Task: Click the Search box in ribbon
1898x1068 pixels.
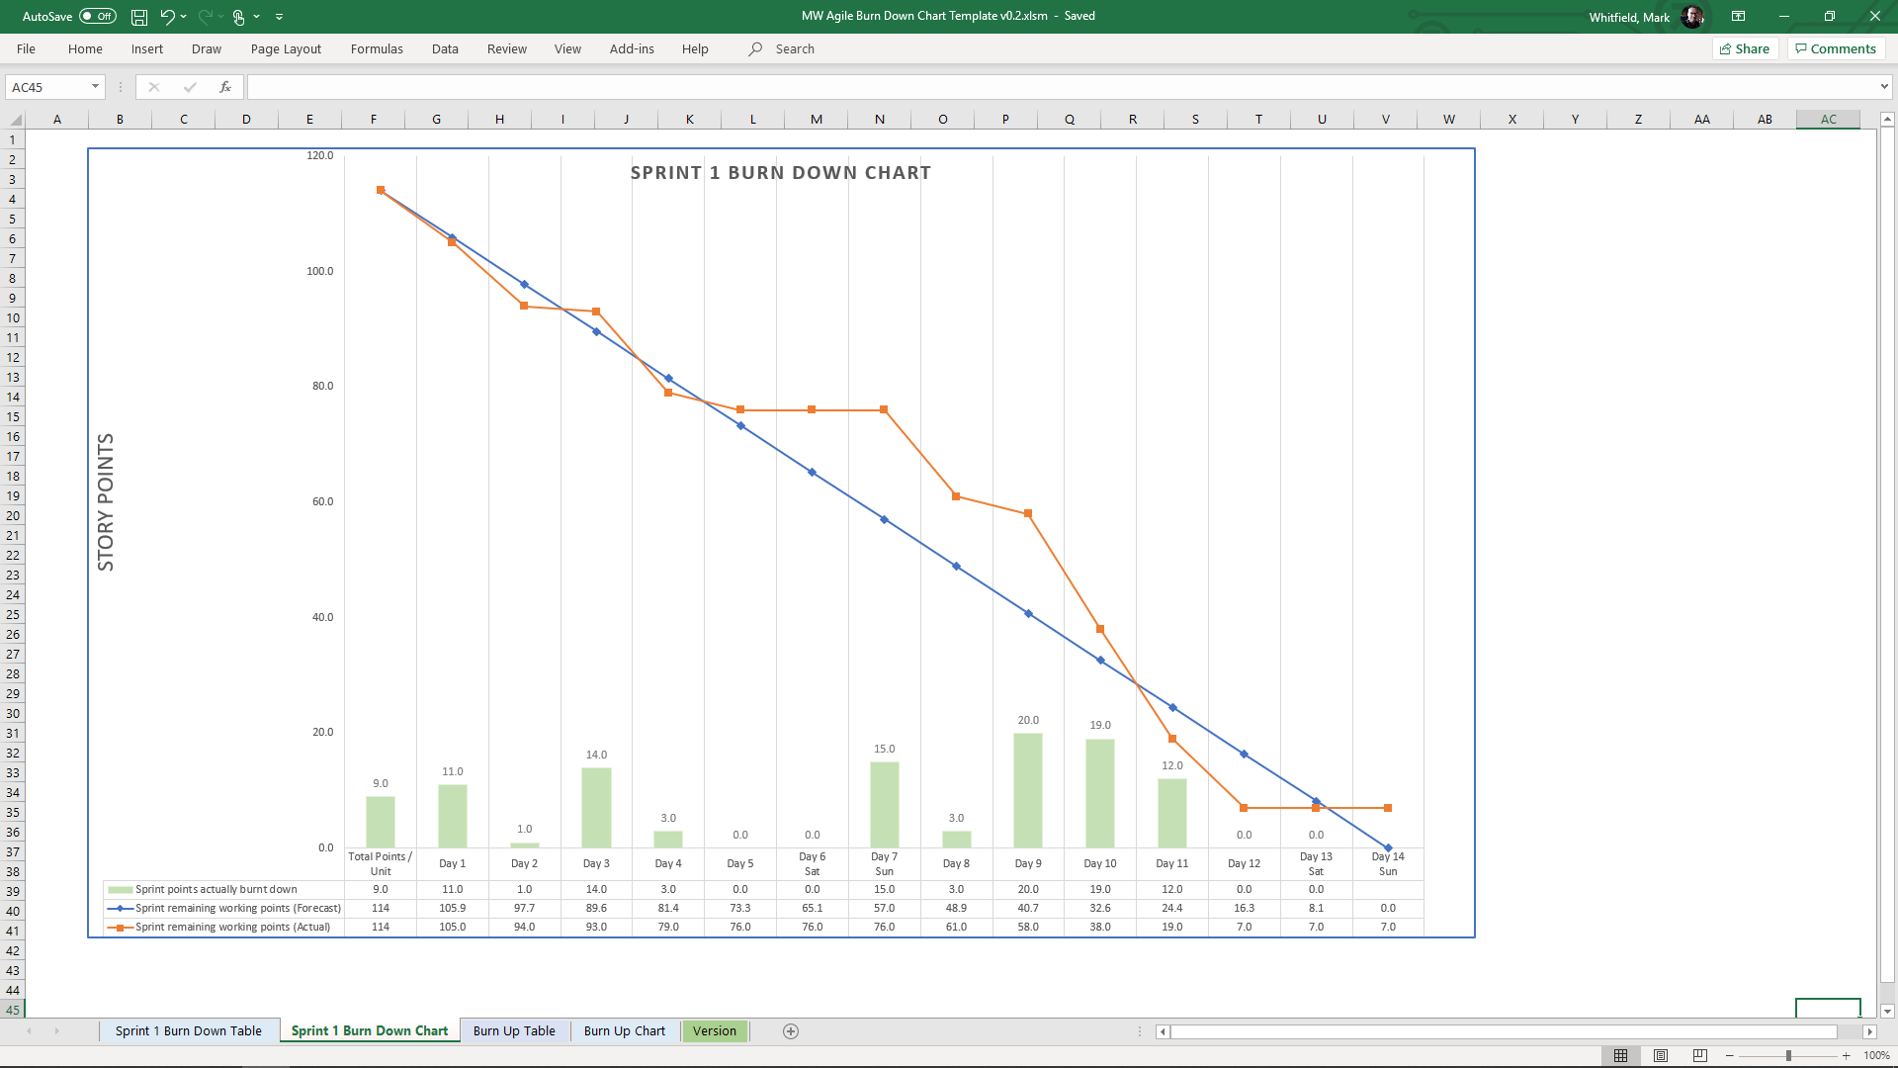Action: coord(795,48)
